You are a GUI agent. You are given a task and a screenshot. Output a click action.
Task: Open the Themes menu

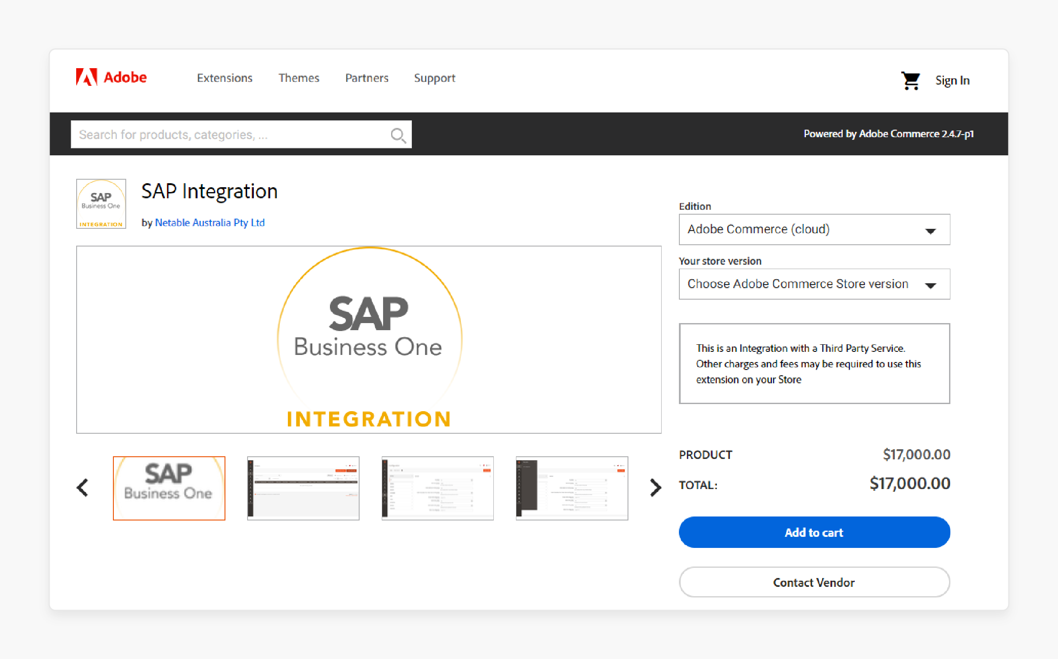(x=299, y=78)
